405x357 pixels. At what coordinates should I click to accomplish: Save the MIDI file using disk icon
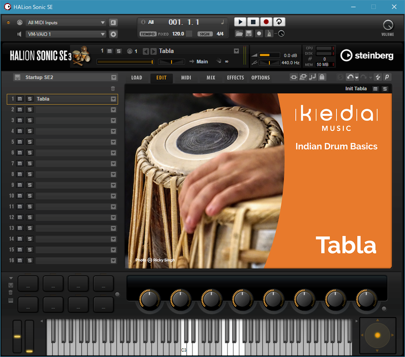click(249, 33)
